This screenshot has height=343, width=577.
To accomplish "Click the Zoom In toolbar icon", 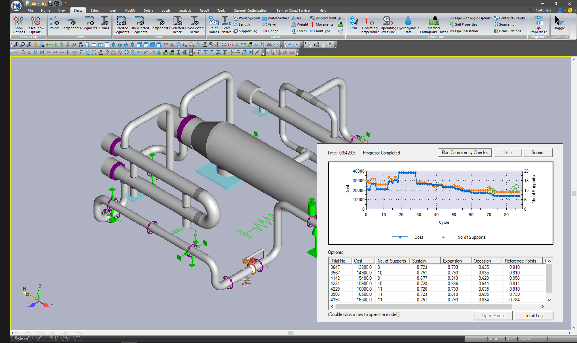I will point(16,45).
